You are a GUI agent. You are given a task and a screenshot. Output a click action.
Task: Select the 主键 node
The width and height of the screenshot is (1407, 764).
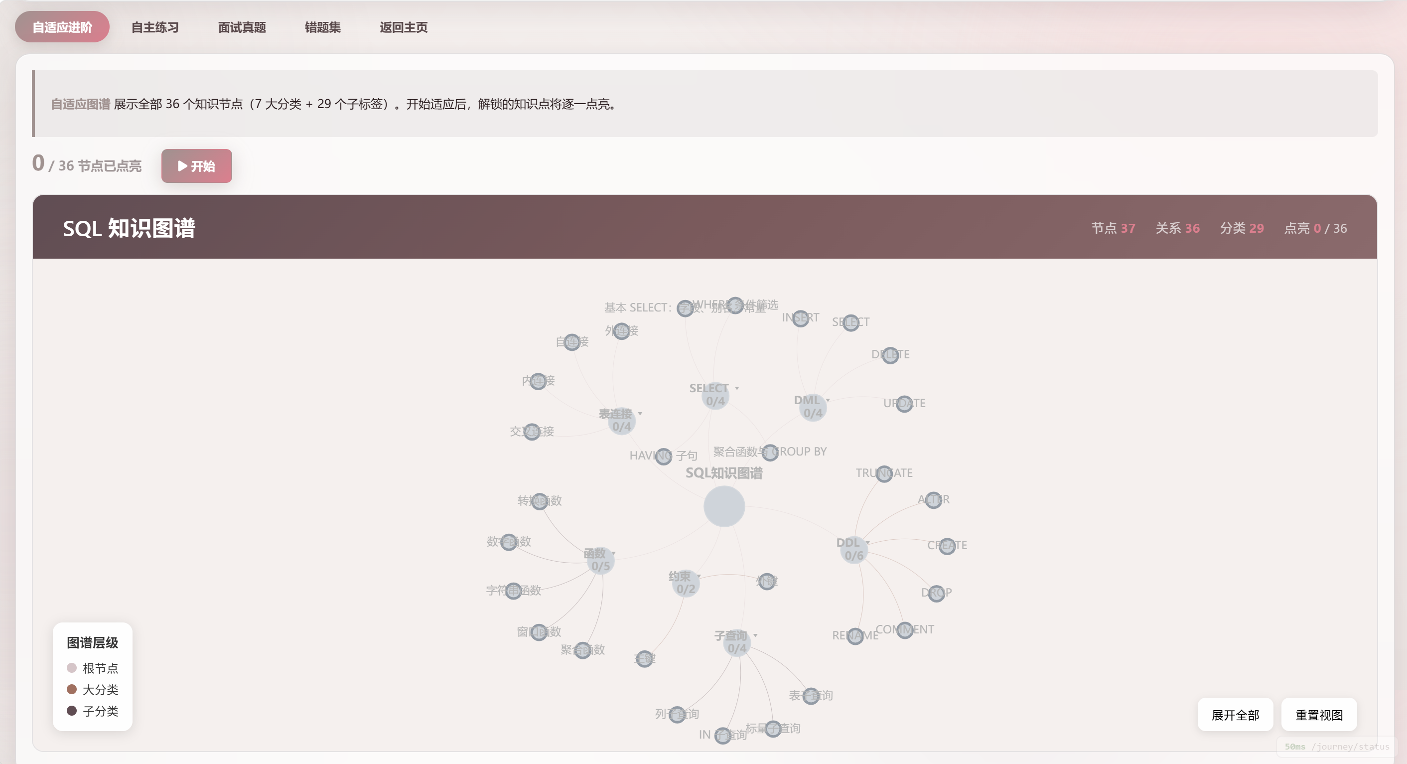point(645,658)
